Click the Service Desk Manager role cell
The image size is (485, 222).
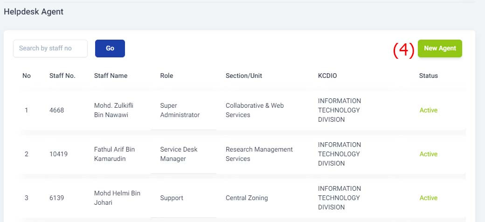tap(179, 154)
